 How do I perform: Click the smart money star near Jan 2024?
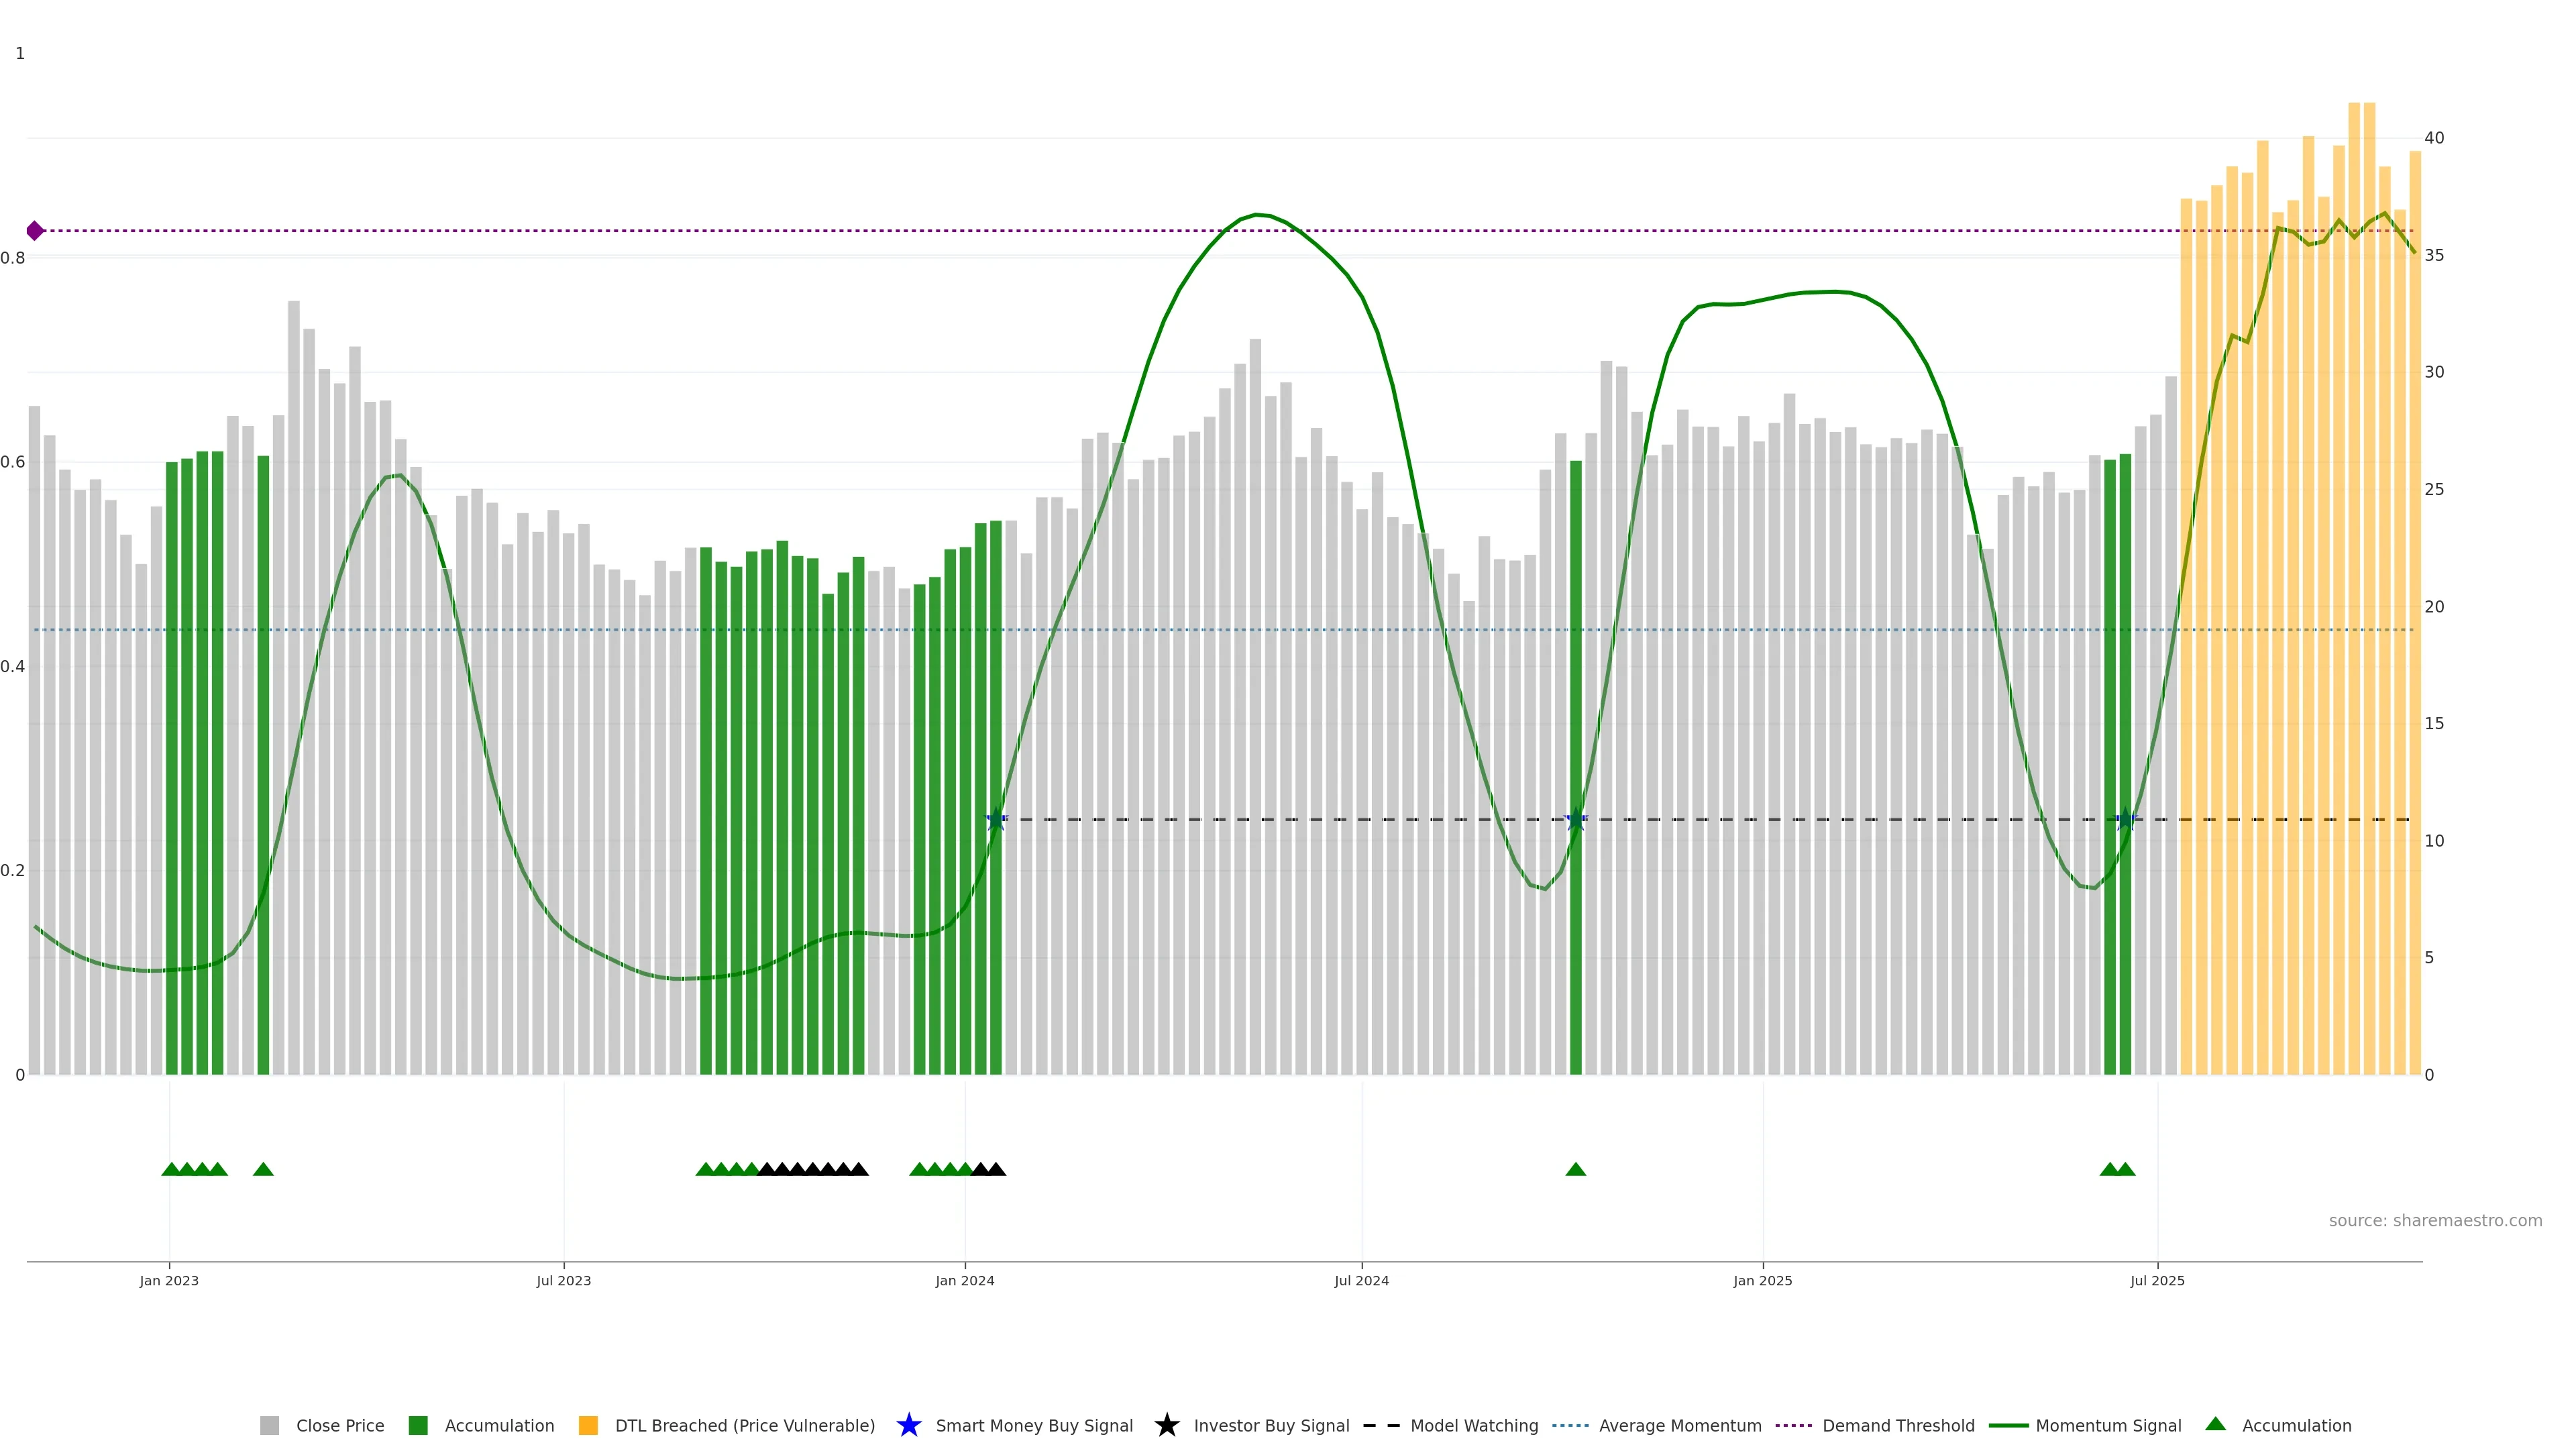point(996,820)
